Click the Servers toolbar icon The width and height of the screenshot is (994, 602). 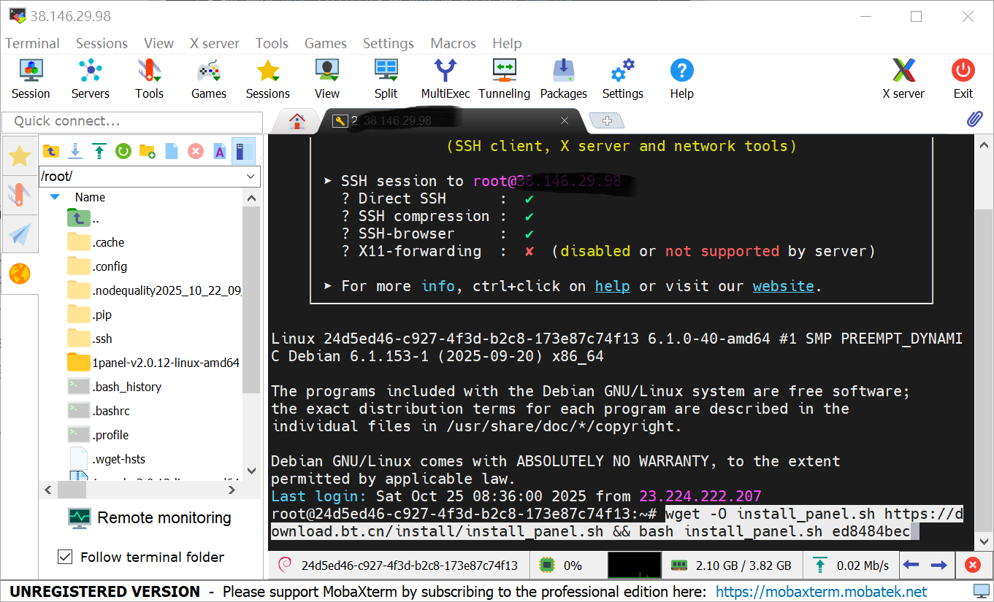pyautogui.click(x=90, y=79)
